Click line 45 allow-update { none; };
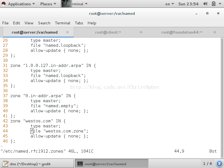 [x=59, y=136]
